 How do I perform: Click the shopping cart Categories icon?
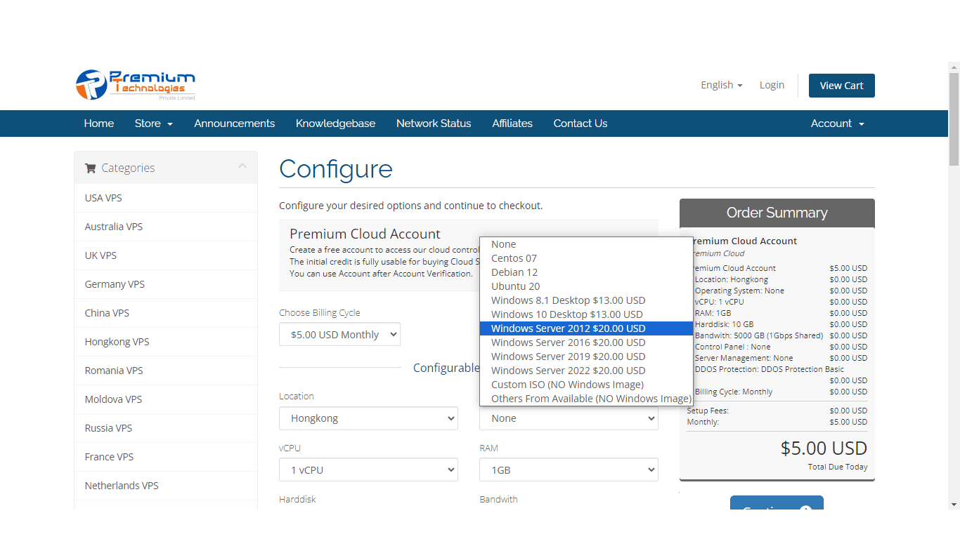click(x=90, y=168)
